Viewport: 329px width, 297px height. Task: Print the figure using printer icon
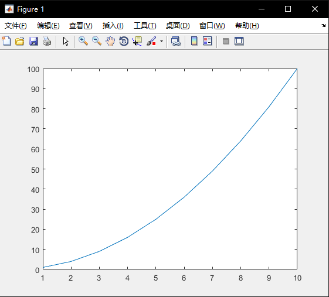click(47, 41)
